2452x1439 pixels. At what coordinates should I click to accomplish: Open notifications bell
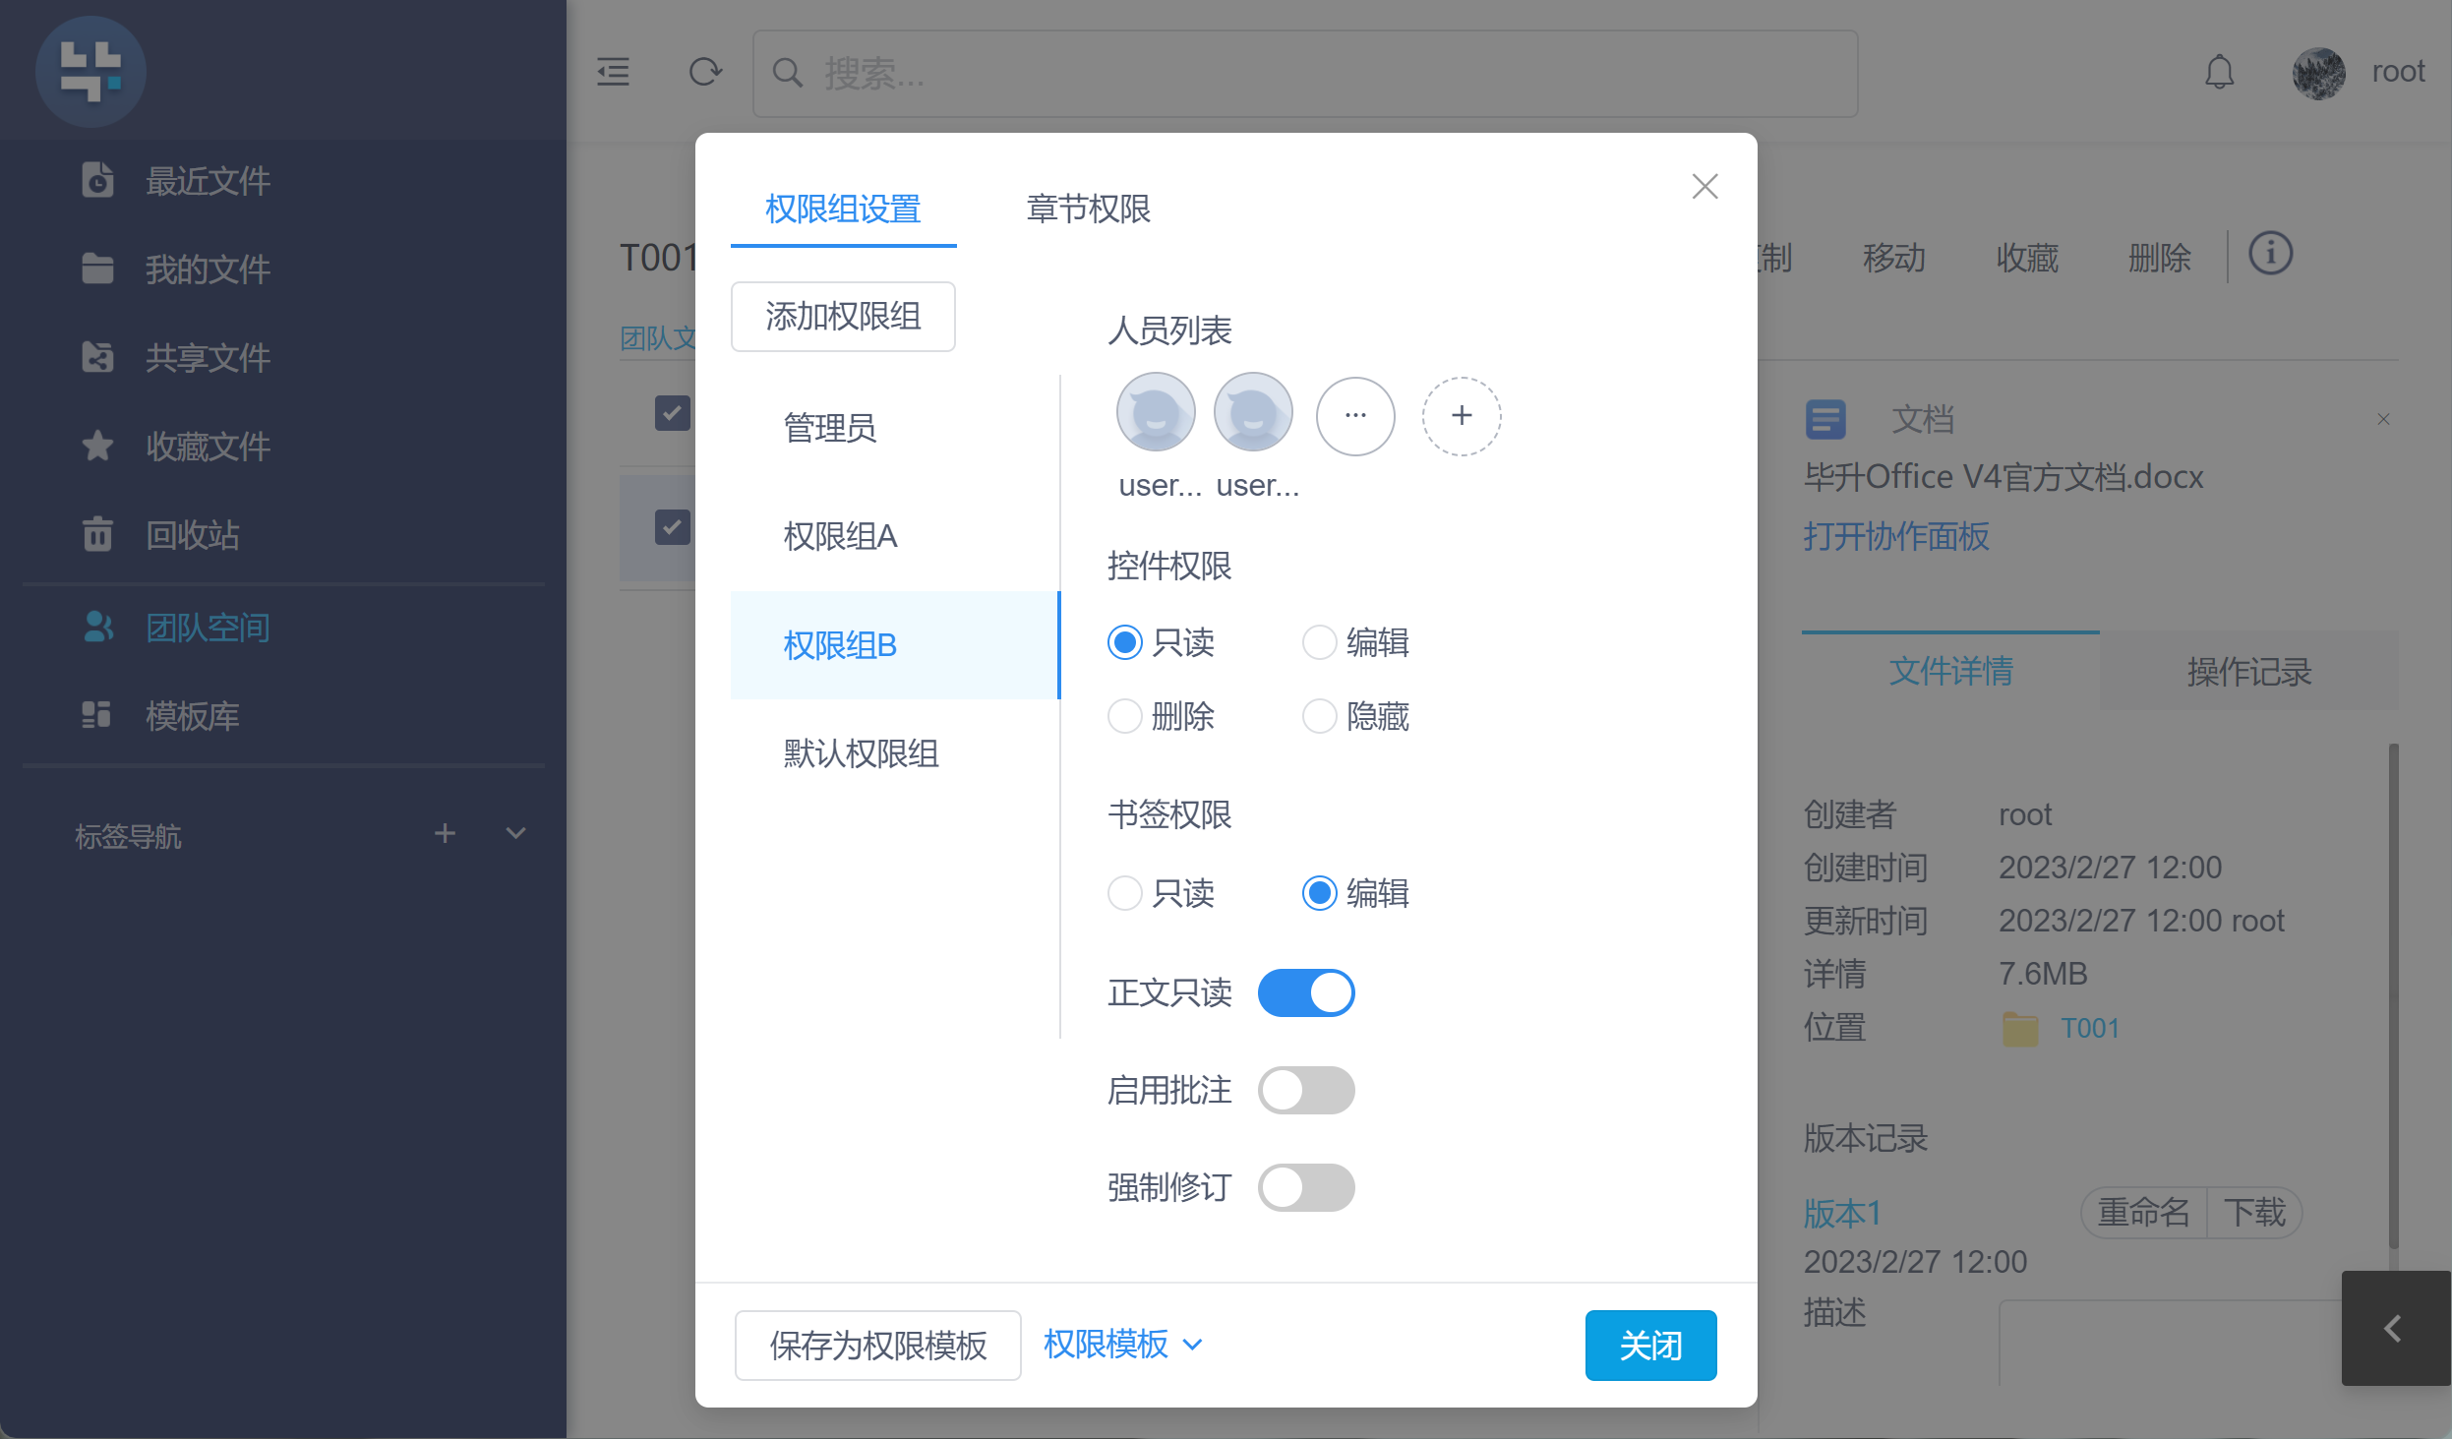[x=2220, y=72]
